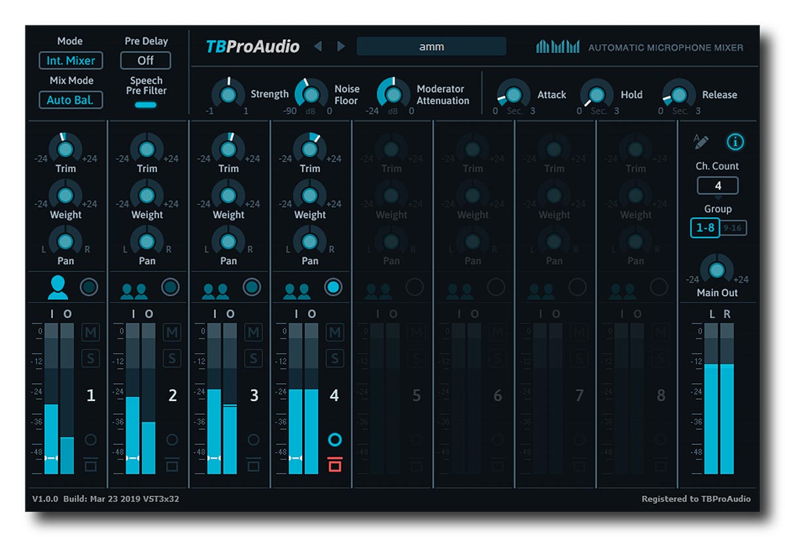
Task: Mute channel 2 with M button
Action: 171,332
